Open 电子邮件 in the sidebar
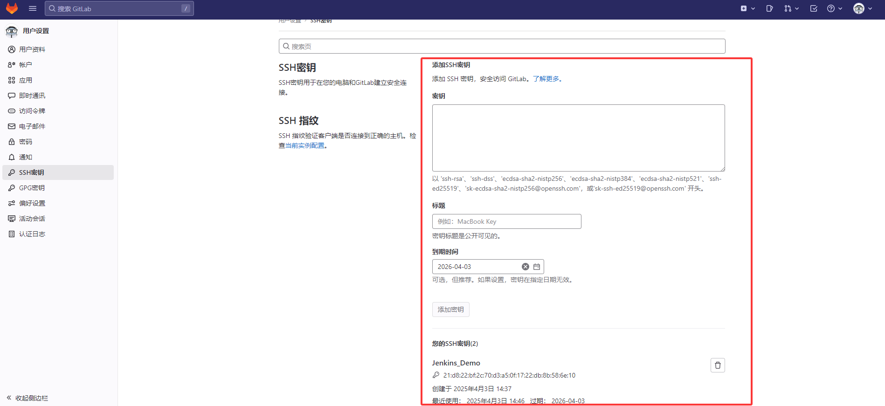Image resolution: width=885 pixels, height=406 pixels. [x=58, y=126]
